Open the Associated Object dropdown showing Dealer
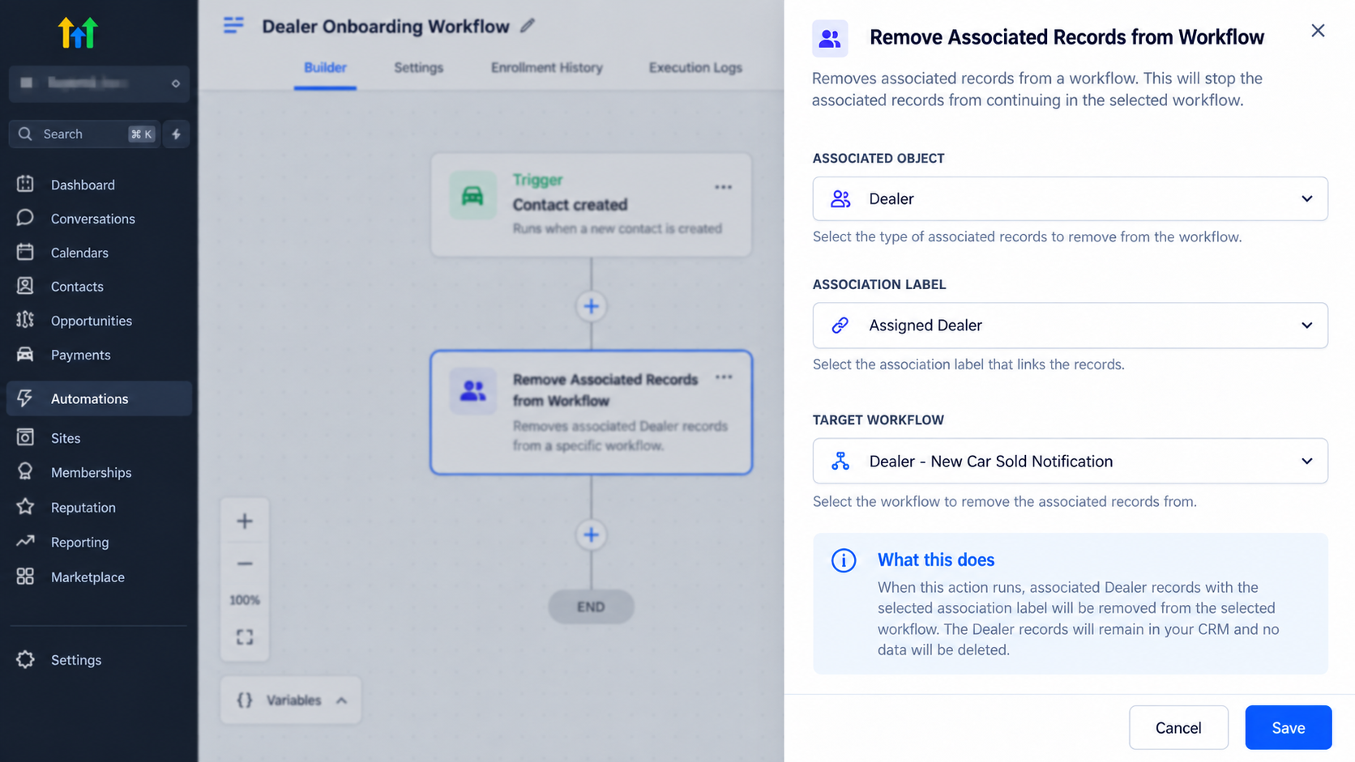 1070,199
